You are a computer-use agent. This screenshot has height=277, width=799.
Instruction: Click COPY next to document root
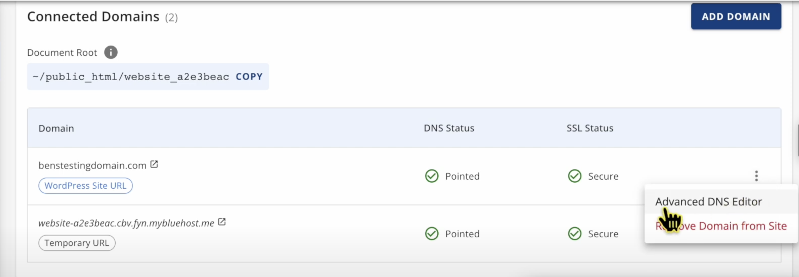pos(249,77)
